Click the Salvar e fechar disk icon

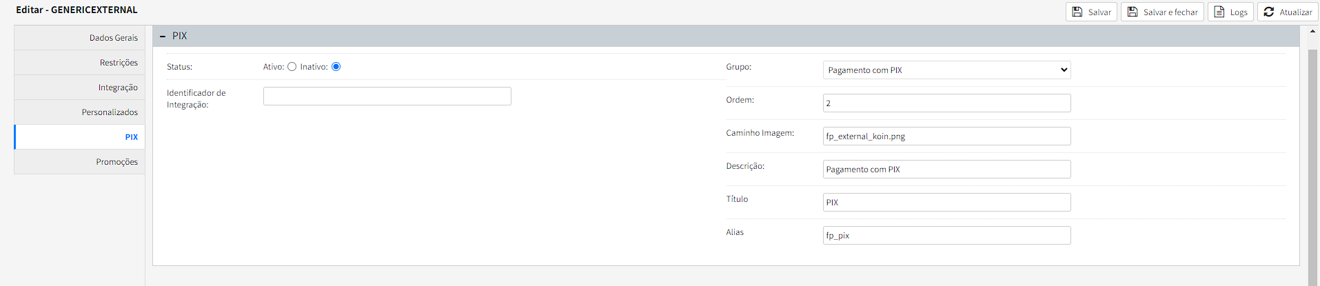tap(1133, 12)
